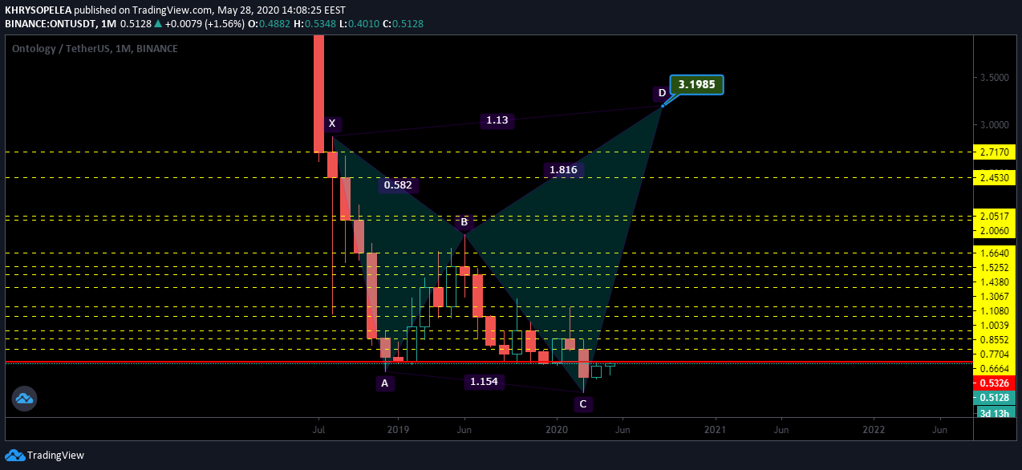The image size is (1022, 470).
Task: Select the C point label of the pattern
Action: [x=583, y=403]
